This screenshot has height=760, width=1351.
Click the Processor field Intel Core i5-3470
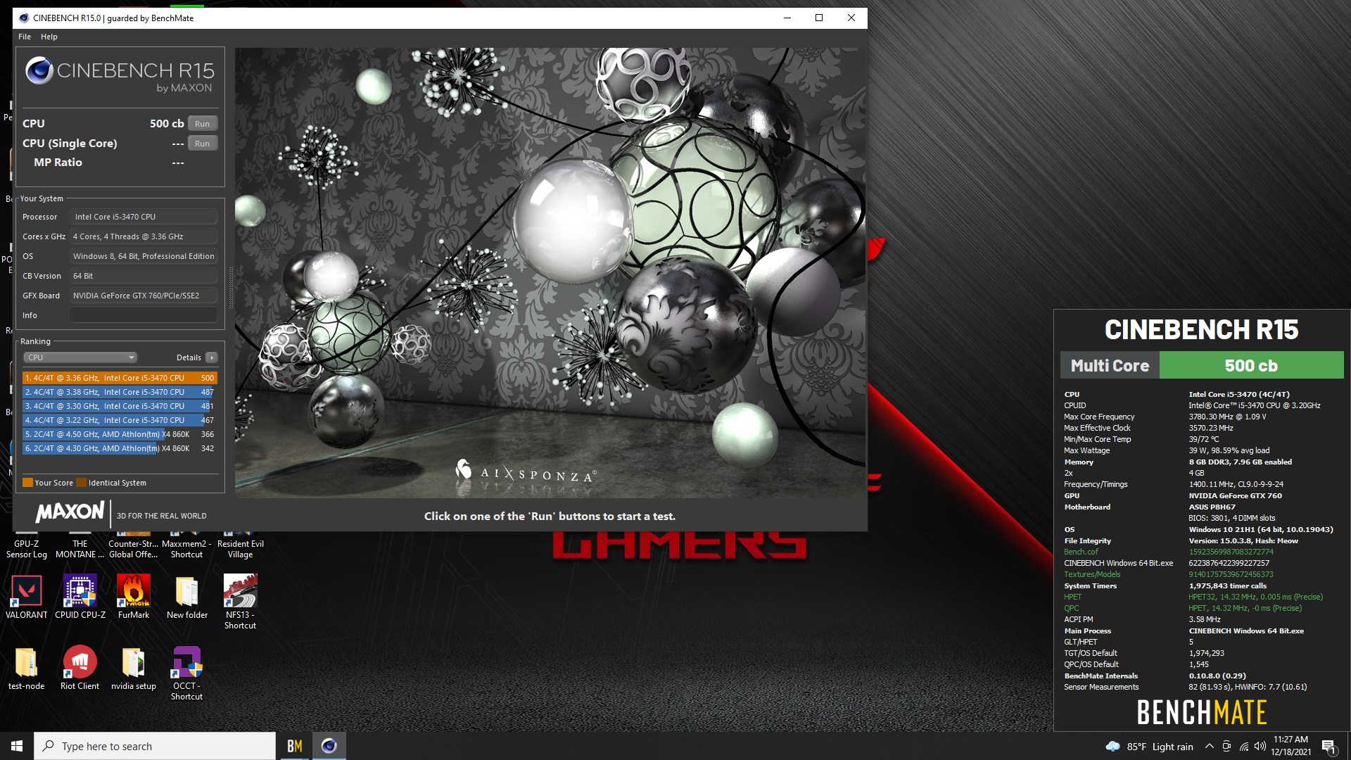pos(144,217)
